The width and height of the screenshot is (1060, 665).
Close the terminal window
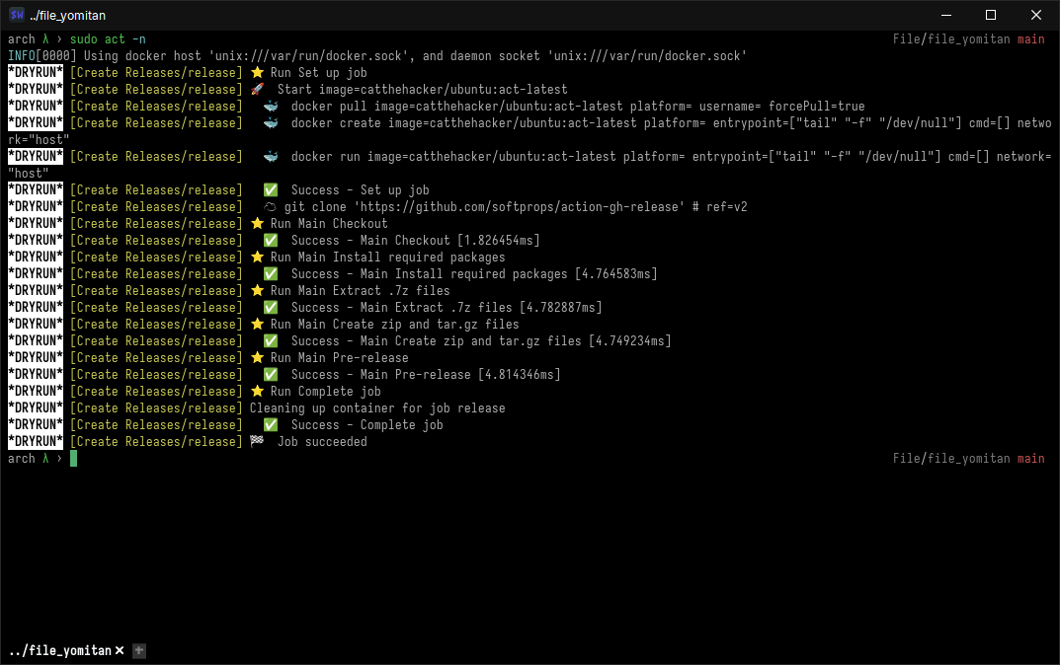point(1035,15)
